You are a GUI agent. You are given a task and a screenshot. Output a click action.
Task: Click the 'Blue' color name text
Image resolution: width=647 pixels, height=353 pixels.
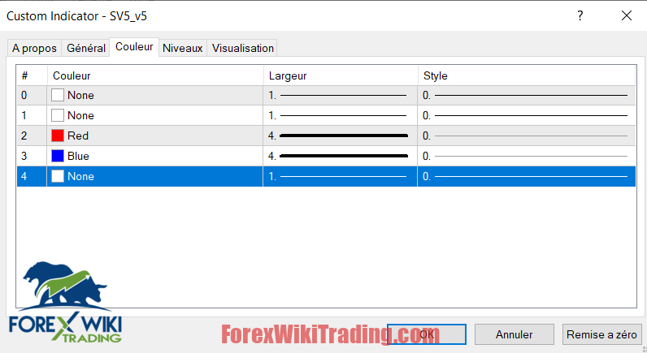point(78,156)
